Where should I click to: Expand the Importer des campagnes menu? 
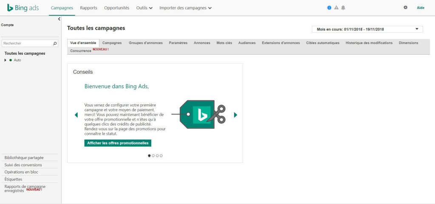[185, 8]
